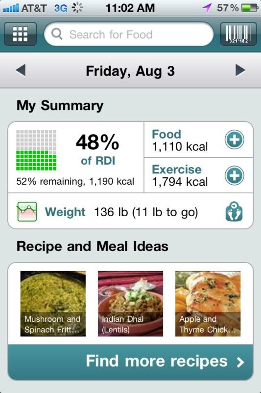Open the grid menu icon
The height and width of the screenshot is (393, 261).
tap(20, 34)
